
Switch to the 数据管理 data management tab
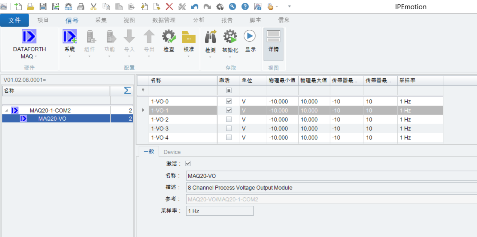164,20
